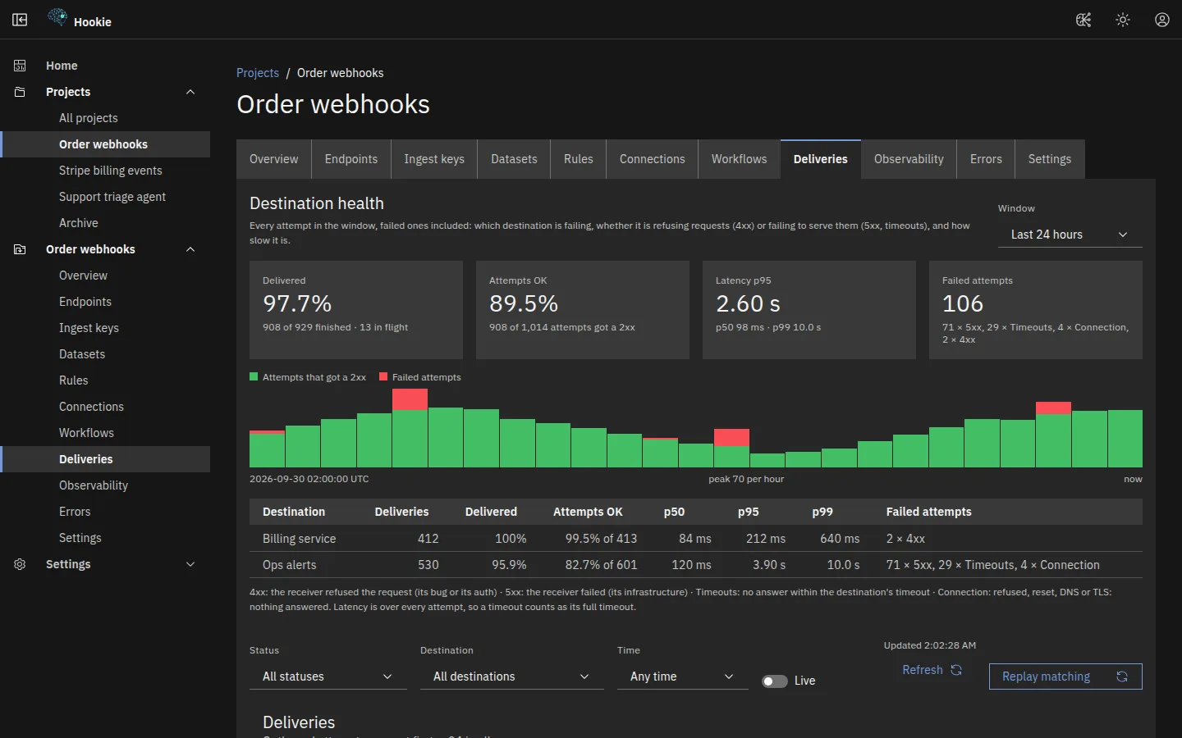Go to Home in the sidebar
The width and height of the screenshot is (1182, 738).
[x=105, y=66]
